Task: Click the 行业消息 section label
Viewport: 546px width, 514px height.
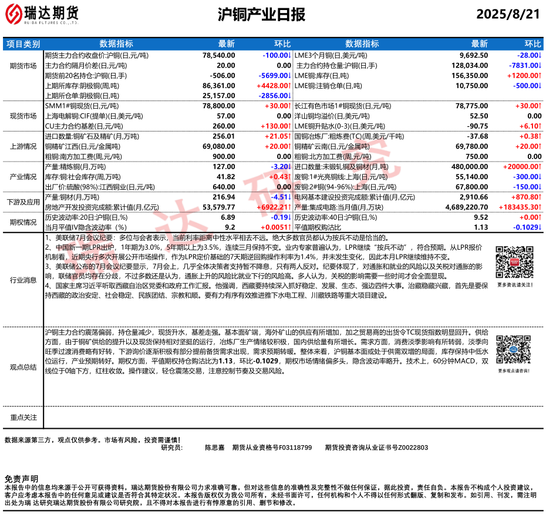Action: pos(23,280)
